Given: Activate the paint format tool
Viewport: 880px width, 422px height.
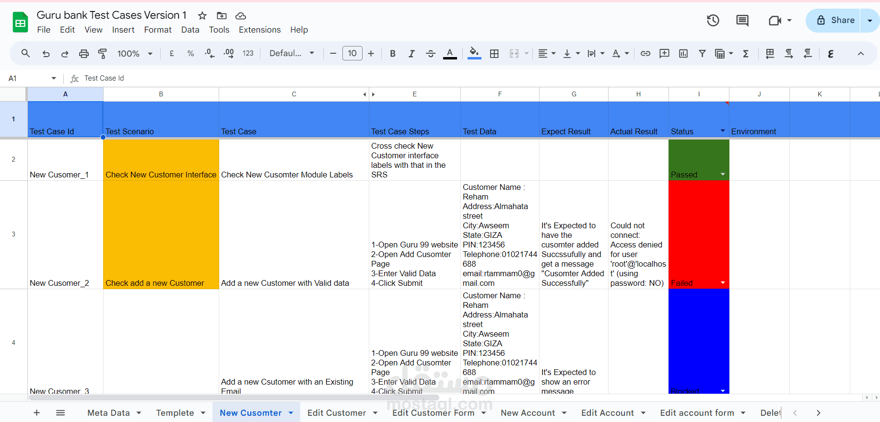Looking at the screenshot, I should (103, 53).
